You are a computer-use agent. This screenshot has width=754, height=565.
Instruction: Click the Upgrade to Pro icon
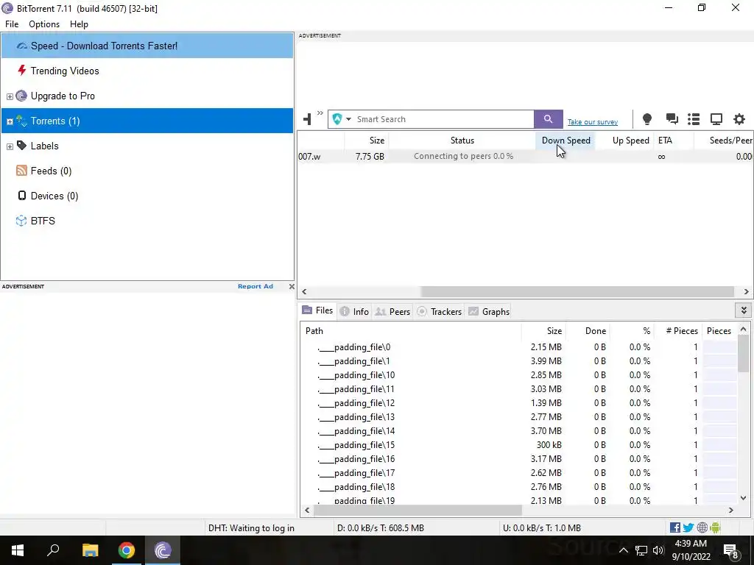21,96
